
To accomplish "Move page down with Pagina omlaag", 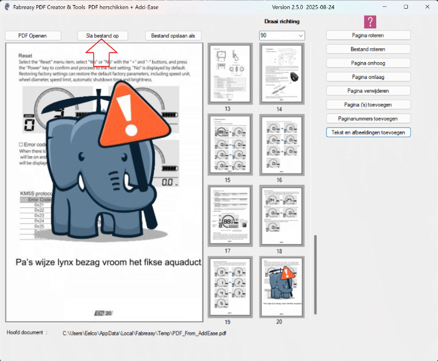I will coord(368,76).
